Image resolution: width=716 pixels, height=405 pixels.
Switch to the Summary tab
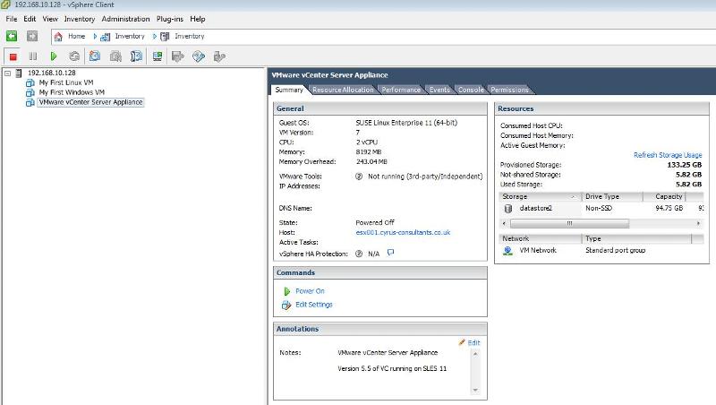289,90
